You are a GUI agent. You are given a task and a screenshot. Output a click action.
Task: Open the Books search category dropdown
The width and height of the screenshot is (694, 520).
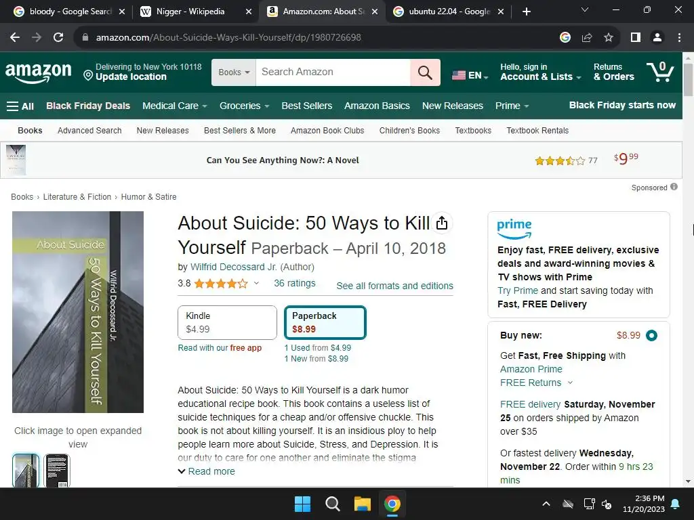coord(234,72)
